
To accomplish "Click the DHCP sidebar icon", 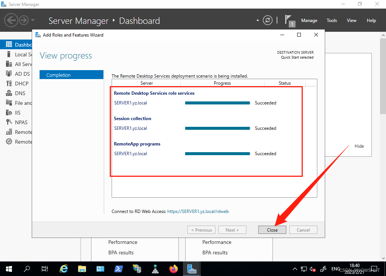I will (x=9, y=84).
